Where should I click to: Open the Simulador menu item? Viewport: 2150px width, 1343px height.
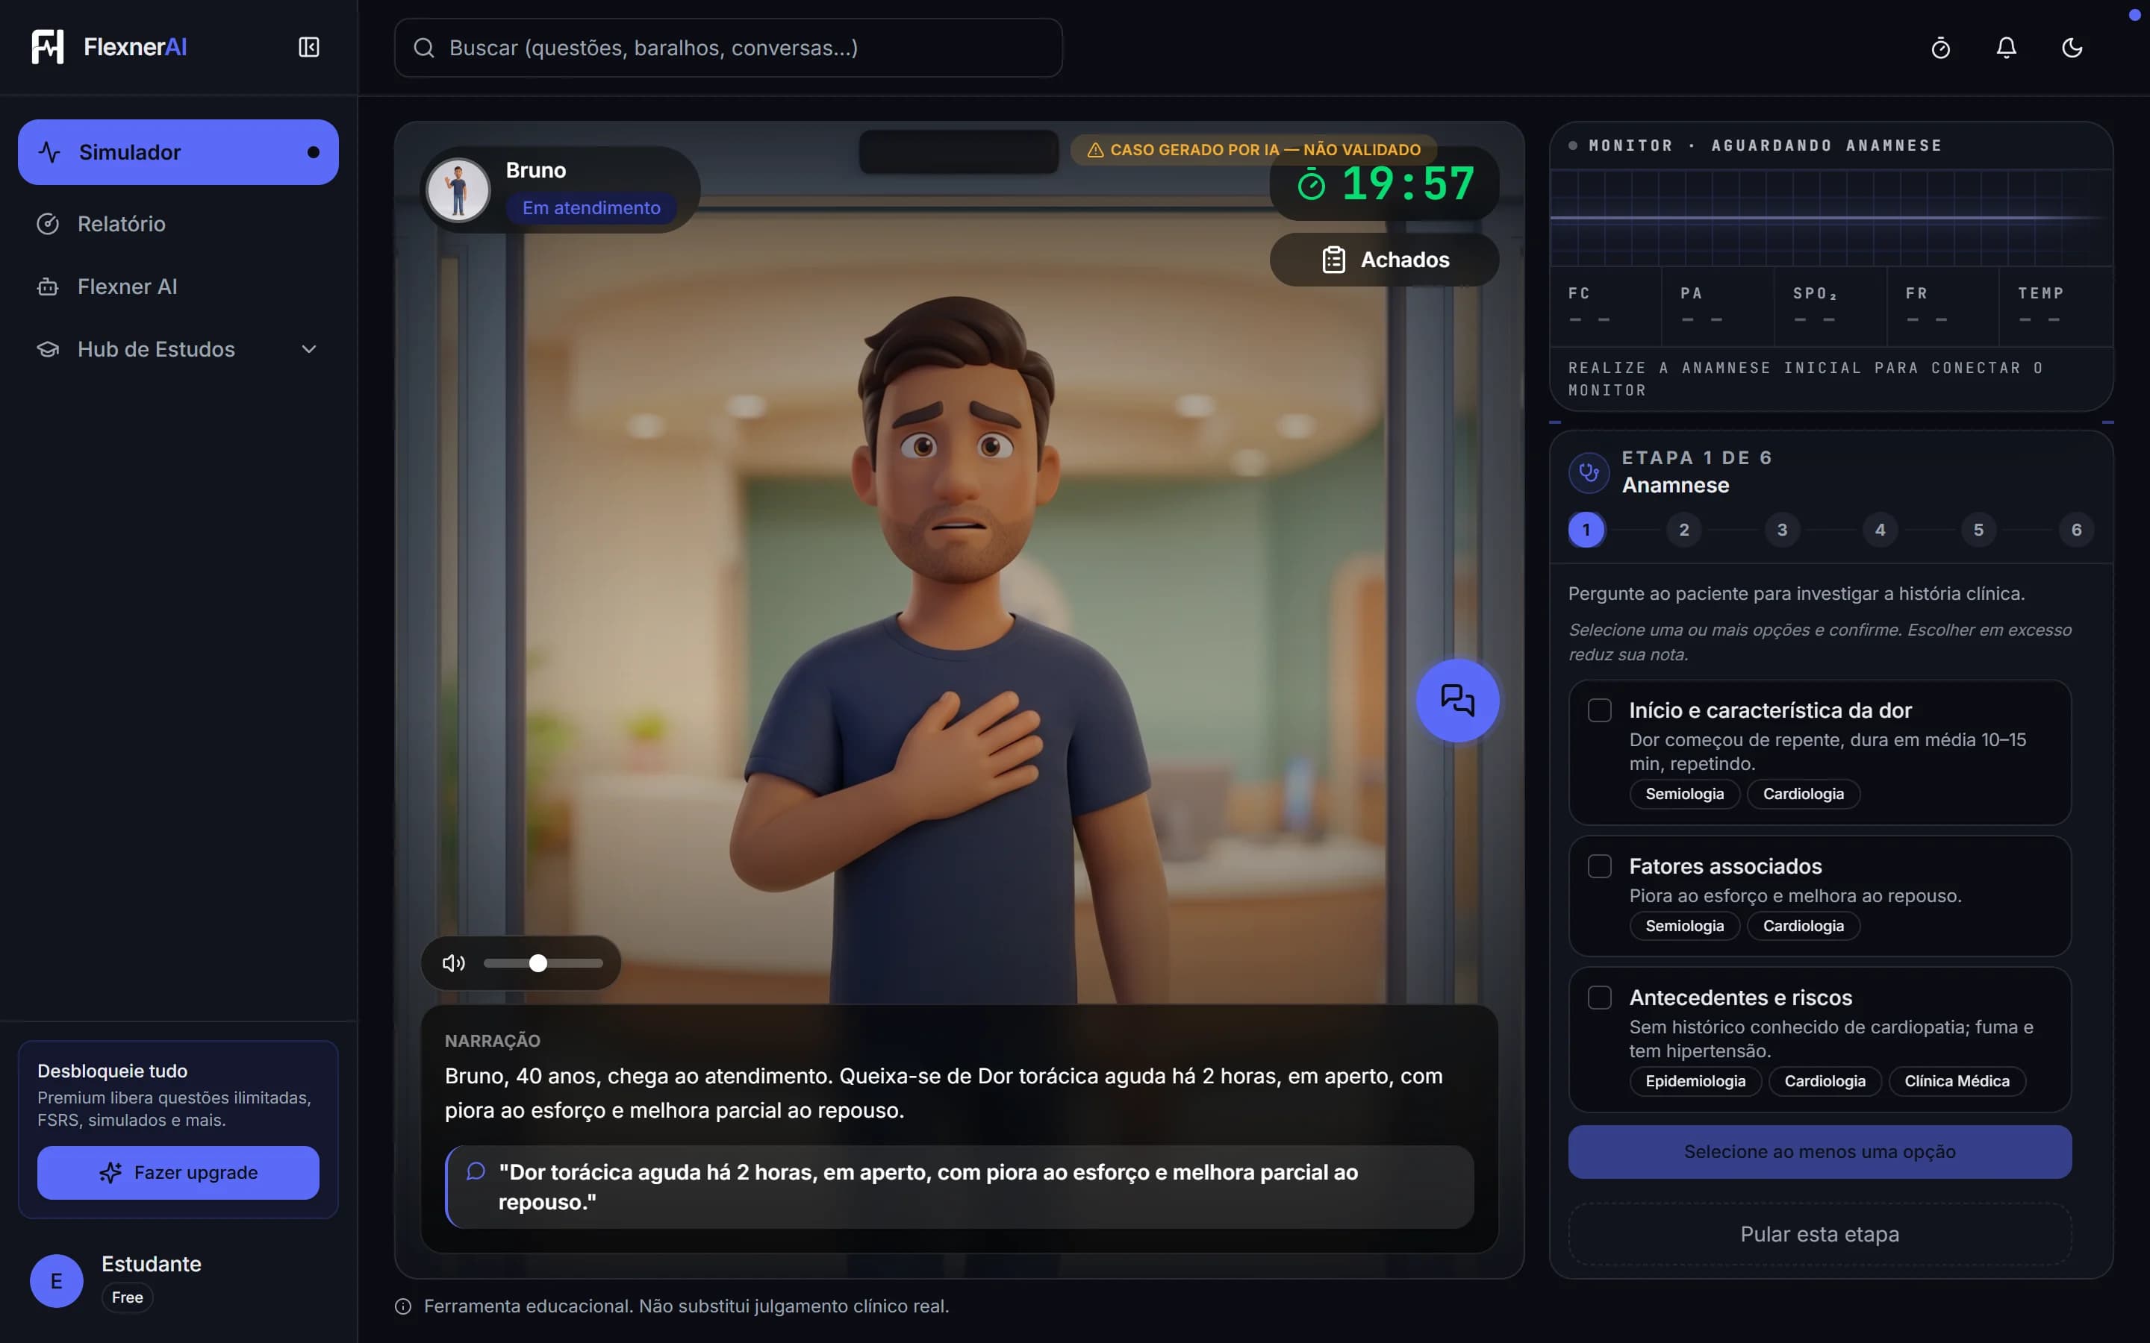[178, 152]
